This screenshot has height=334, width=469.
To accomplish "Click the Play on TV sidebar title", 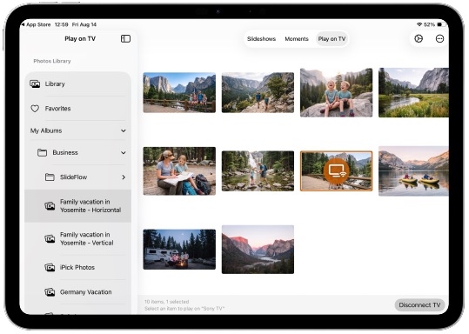I will coord(80,38).
